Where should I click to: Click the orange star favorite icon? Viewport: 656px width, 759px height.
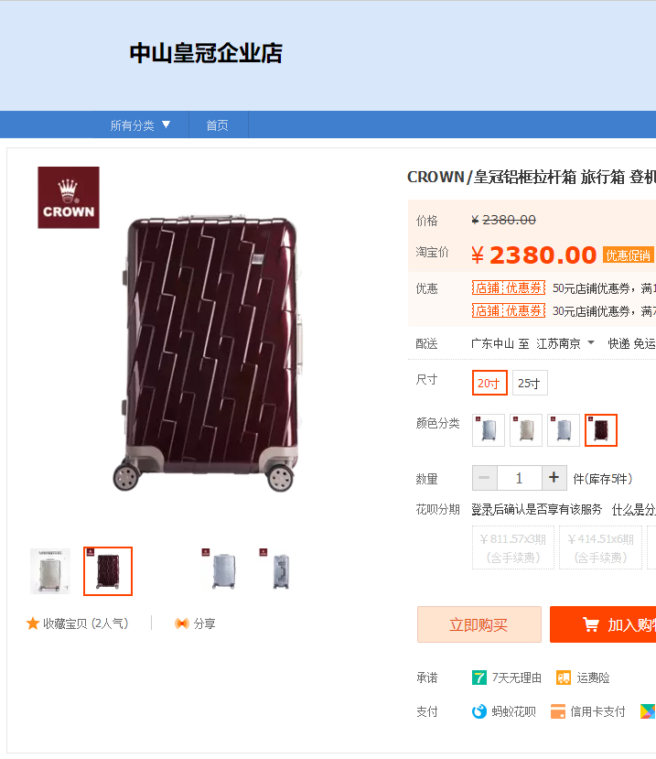point(33,623)
